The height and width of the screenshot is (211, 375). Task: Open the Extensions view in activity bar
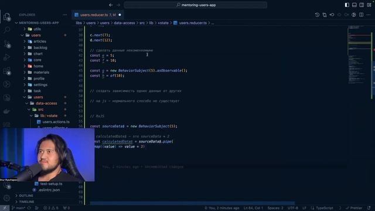tap(6, 71)
